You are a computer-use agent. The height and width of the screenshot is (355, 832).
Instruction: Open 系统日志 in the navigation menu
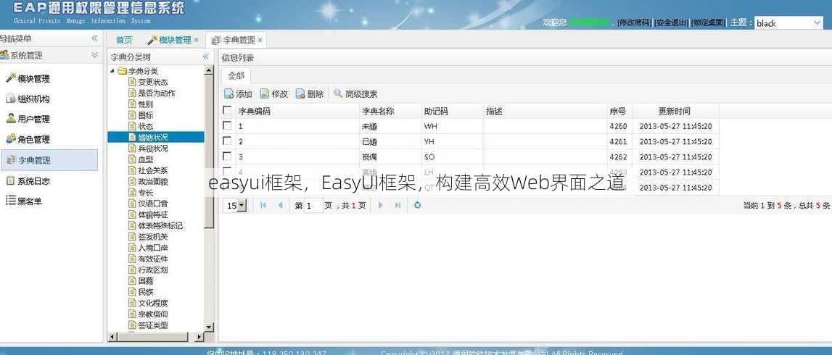click(28, 180)
